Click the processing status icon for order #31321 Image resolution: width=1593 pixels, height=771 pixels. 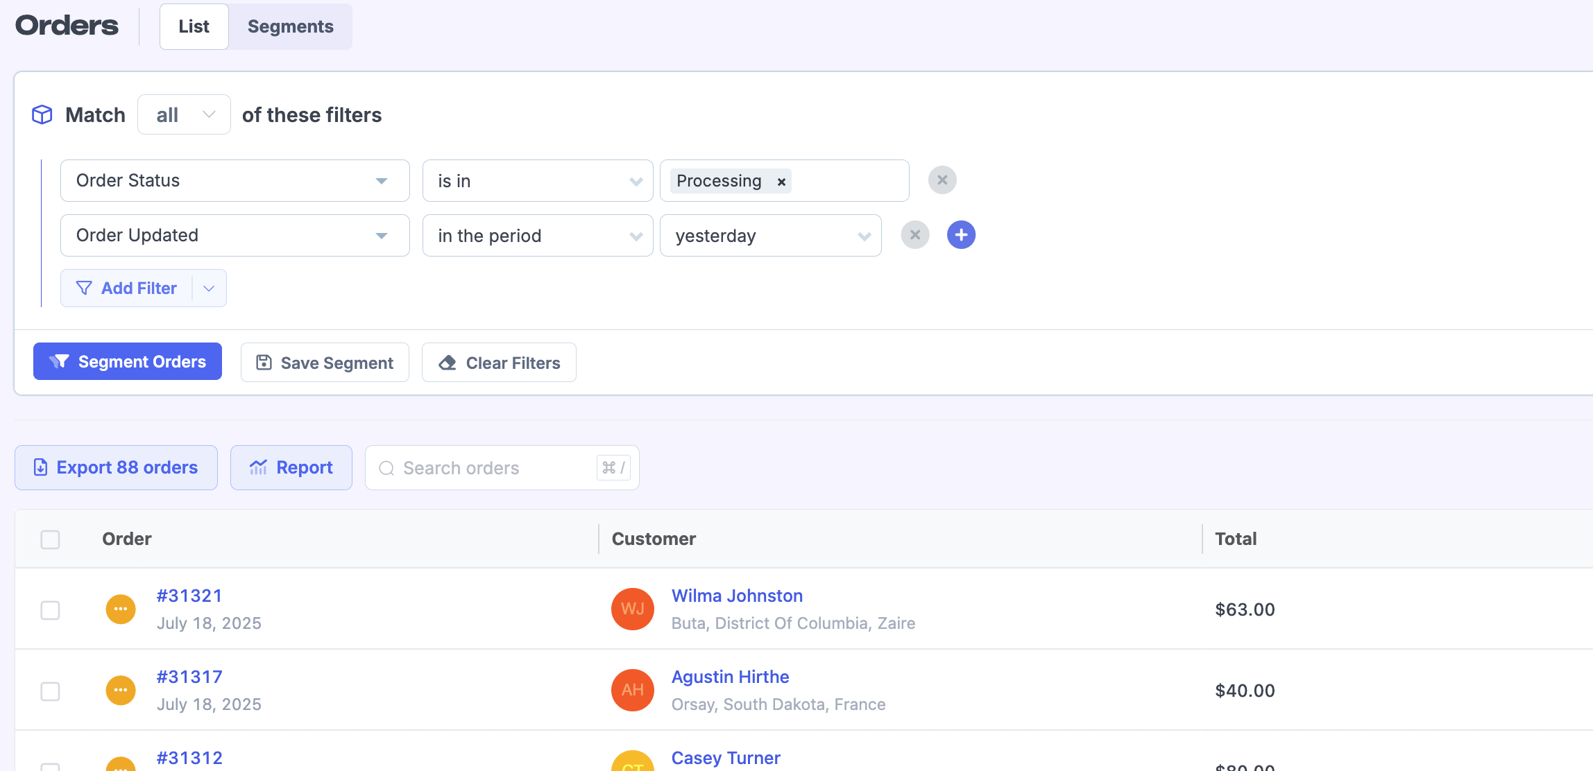[121, 609]
